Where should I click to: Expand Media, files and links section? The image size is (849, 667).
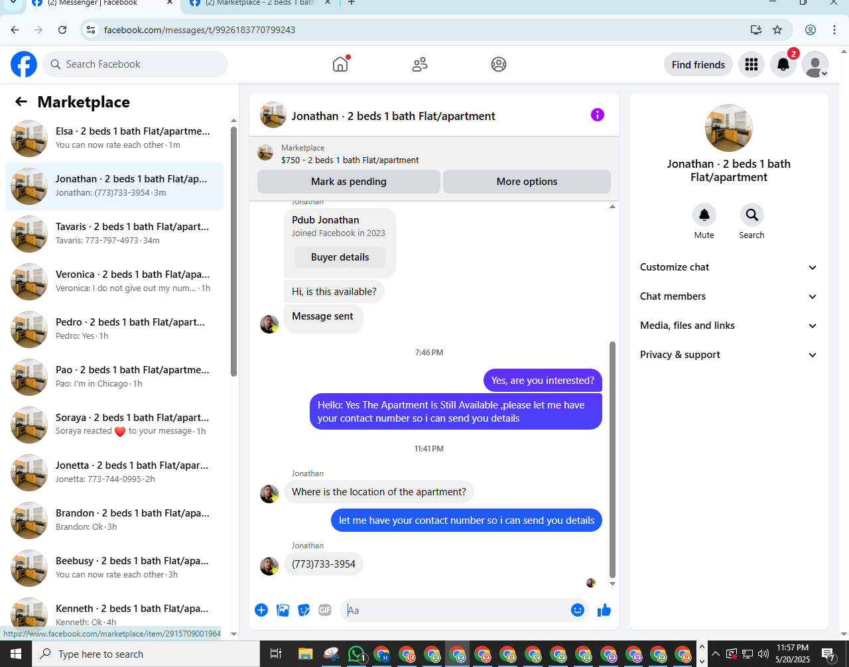(728, 326)
